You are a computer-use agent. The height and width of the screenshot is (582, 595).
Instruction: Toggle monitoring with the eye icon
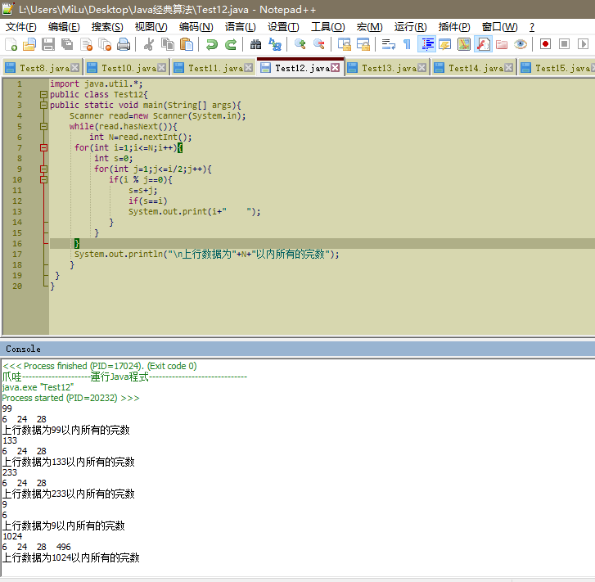pyautogui.click(x=521, y=44)
